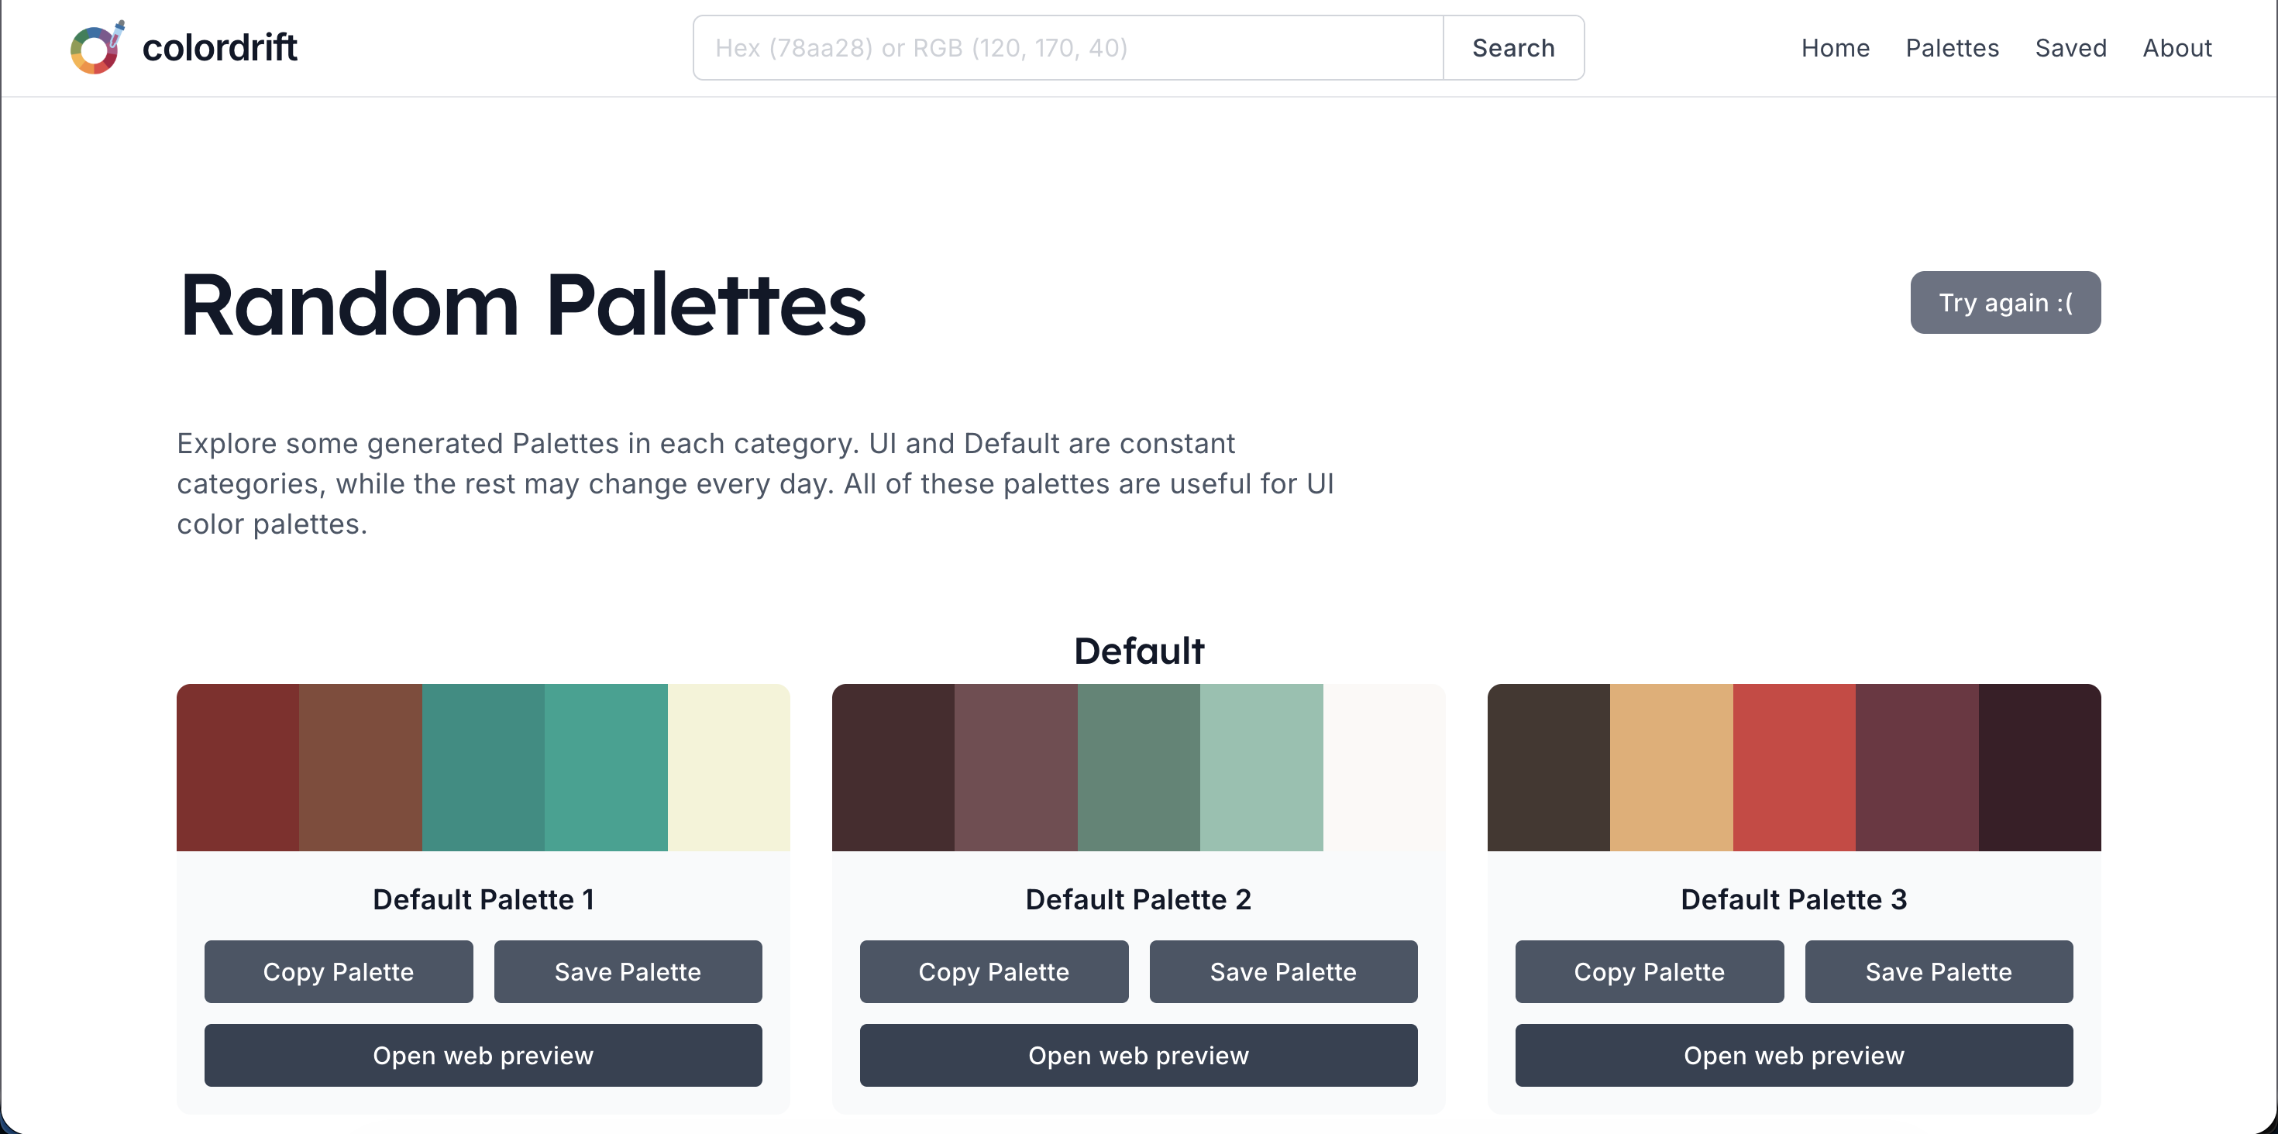Choose the tan orange swatch in Palette 3
Screen dimensions: 2278x1134
1671,767
